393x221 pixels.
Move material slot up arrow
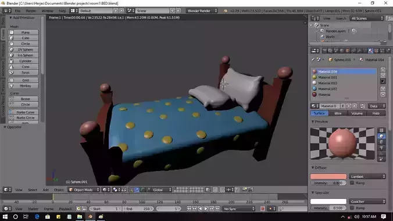pyautogui.click(x=383, y=89)
